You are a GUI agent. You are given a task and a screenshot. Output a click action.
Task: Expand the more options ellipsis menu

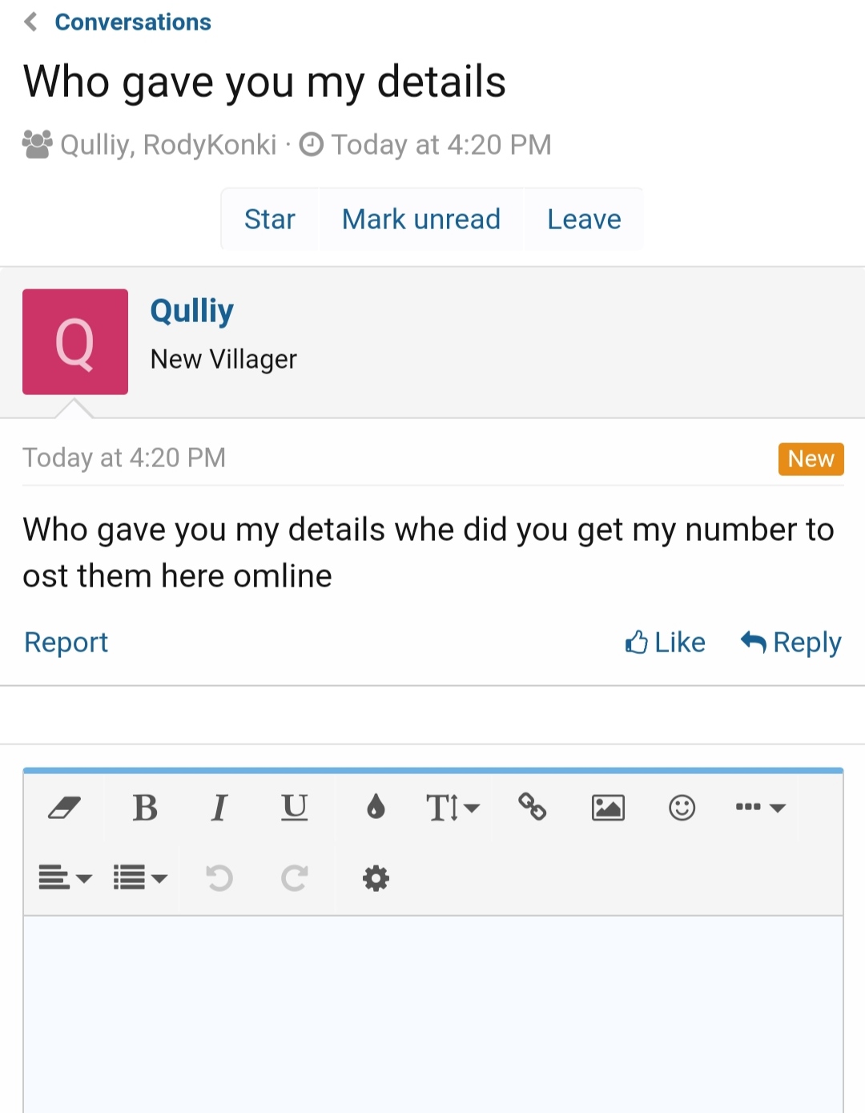760,808
